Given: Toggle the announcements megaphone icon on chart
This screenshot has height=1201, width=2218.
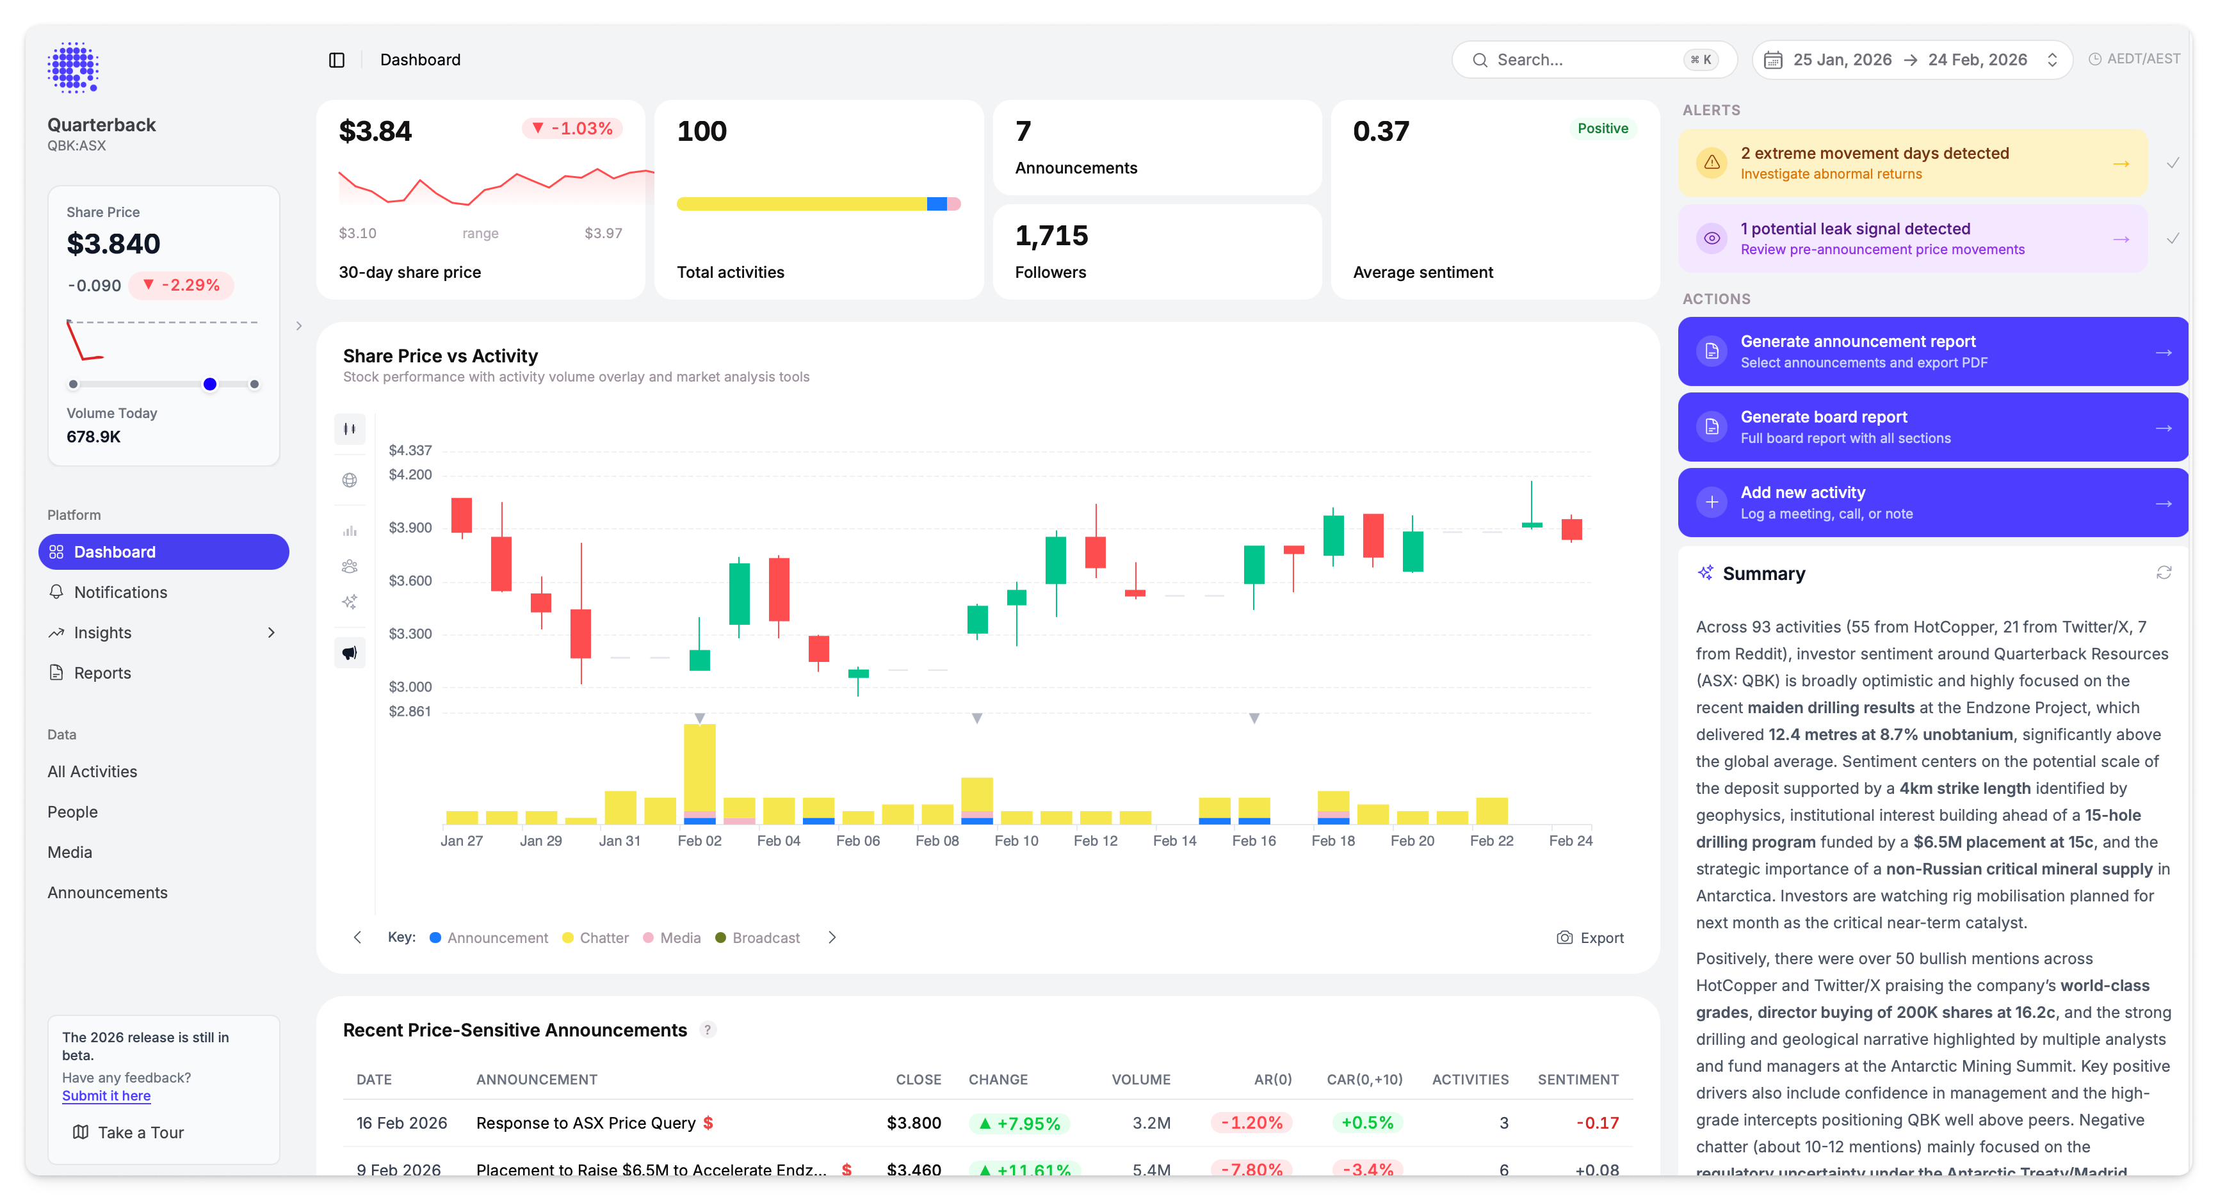Looking at the screenshot, I should [350, 652].
